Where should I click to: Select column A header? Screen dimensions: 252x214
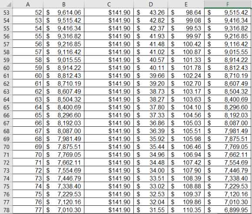click(28, 4)
